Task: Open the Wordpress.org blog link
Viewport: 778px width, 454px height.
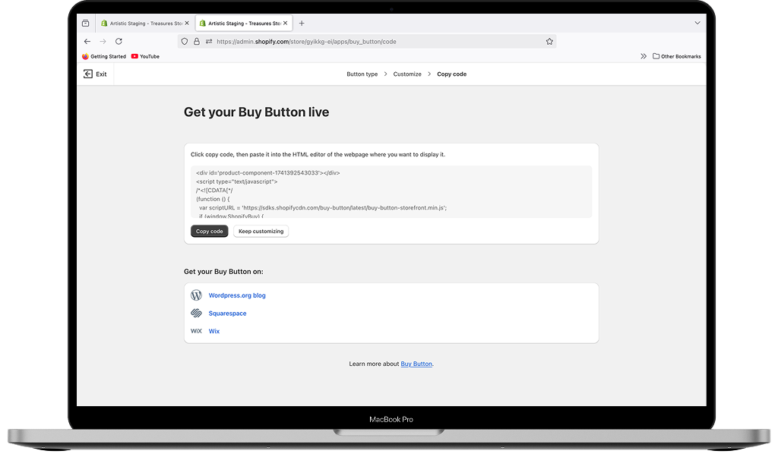Action: (x=237, y=295)
